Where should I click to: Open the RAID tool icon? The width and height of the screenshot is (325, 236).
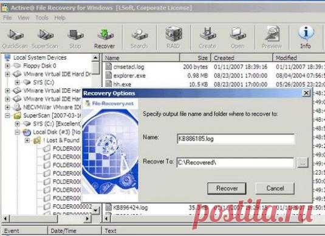pos(173,38)
